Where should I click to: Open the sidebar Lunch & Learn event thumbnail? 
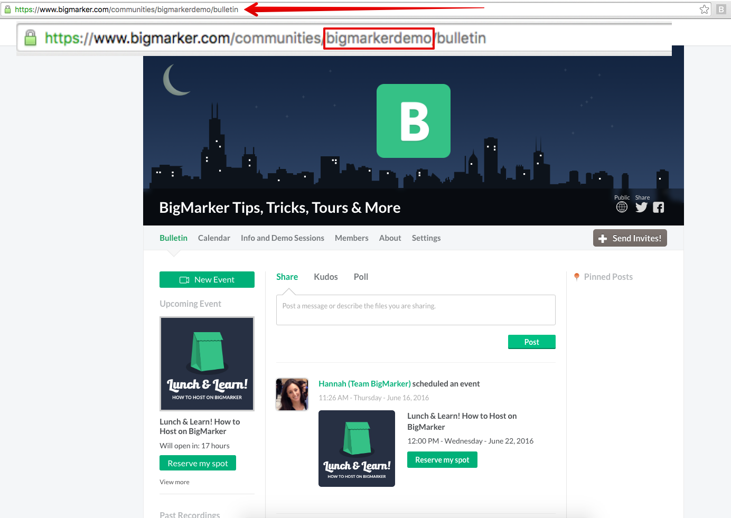tap(207, 364)
